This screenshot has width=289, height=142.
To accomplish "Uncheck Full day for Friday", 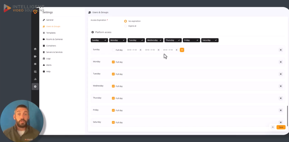I will point(113,110).
